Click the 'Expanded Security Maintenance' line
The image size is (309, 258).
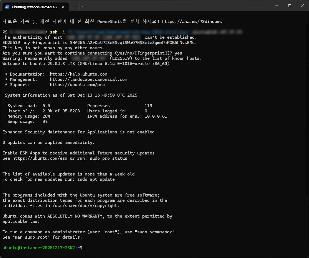coord(80,132)
